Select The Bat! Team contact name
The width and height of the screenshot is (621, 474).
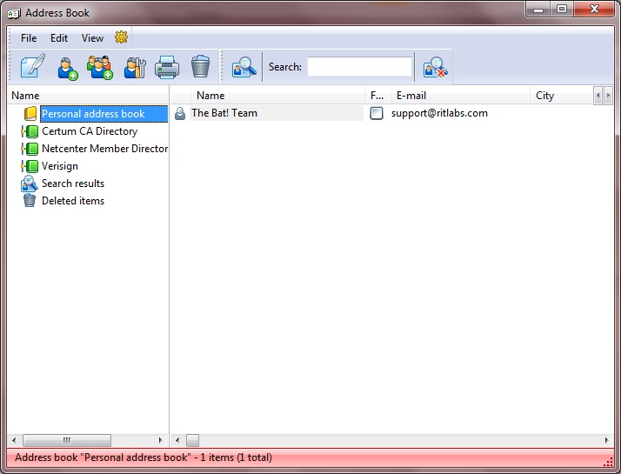[224, 113]
